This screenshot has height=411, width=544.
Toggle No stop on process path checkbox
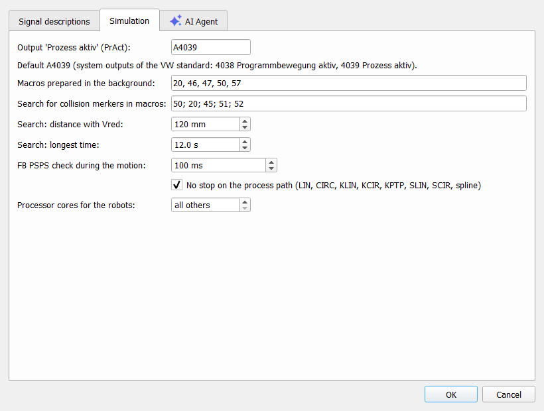pyautogui.click(x=176, y=185)
